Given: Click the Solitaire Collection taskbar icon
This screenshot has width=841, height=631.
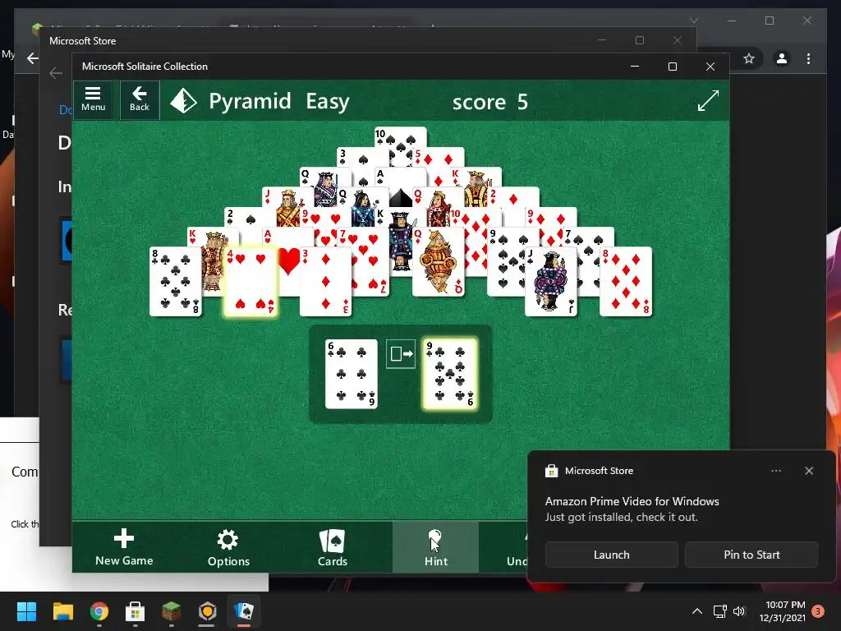Looking at the screenshot, I should (243, 611).
